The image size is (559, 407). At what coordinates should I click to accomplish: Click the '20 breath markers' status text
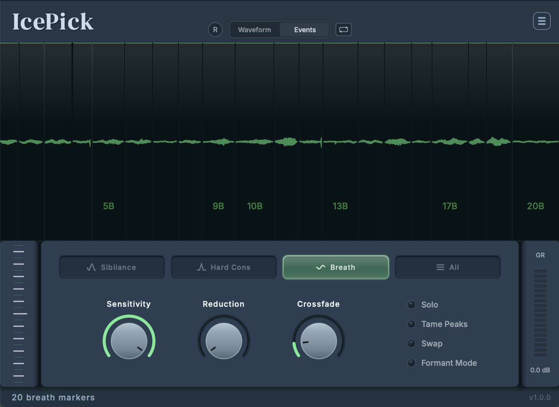(53, 397)
